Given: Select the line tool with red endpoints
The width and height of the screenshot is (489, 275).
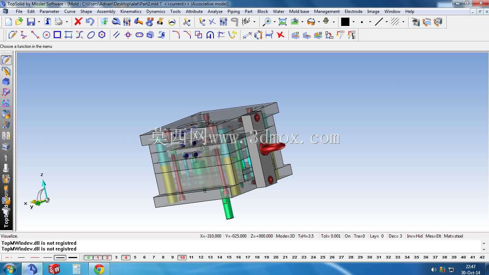Looking at the screenshot, I should click(x=35, y=35).
